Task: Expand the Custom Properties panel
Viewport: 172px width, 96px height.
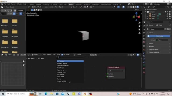Action: [x=154, y=53]
